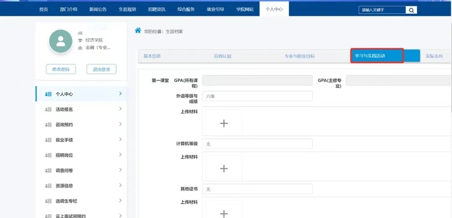Screen dimensions: 452x218
Task: Switch to 专业与职业目标 tab
Action: point(300,56)
